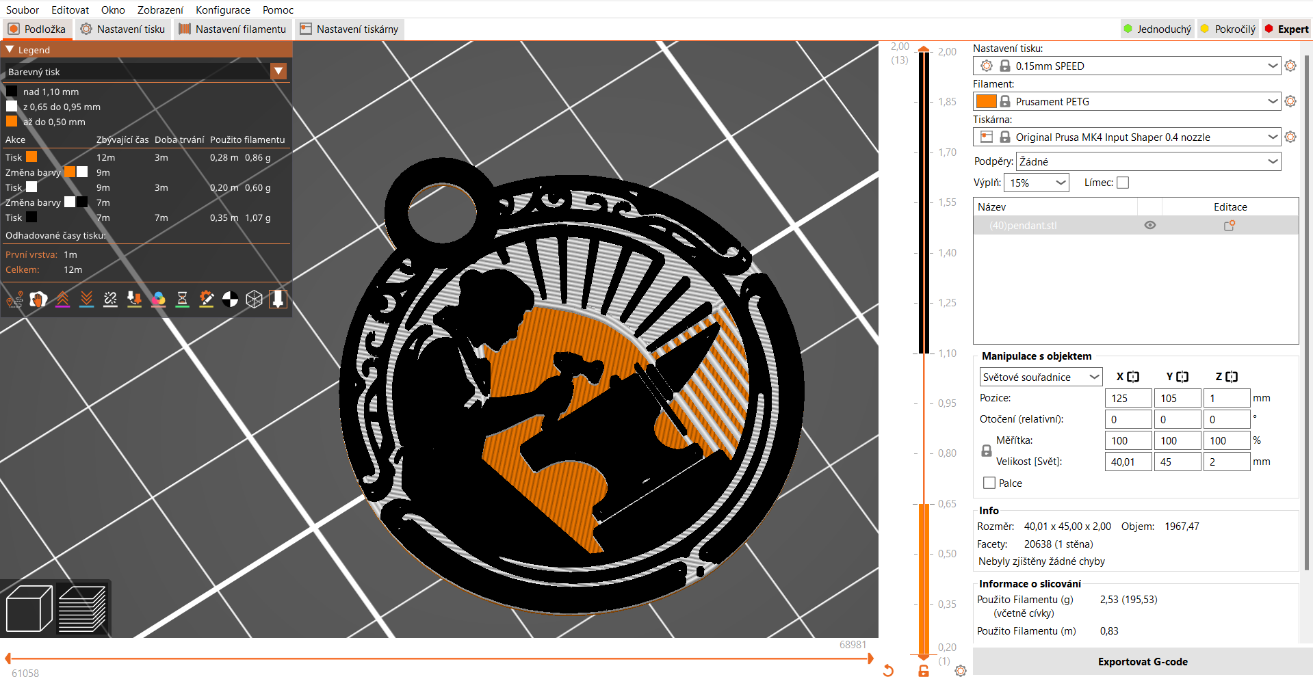Screen dimensions: 1313x679
Task: Click vertical layer slider top thumb
Action: (924, 50)
